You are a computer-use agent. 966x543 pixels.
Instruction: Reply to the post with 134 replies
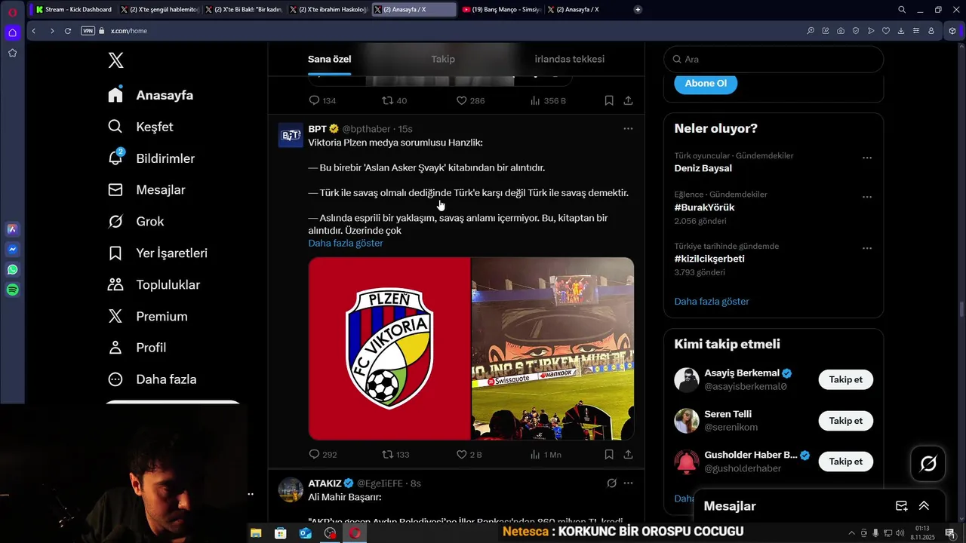pos(315,100)
